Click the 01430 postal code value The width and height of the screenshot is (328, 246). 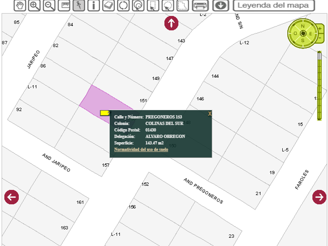coord(151,130)
